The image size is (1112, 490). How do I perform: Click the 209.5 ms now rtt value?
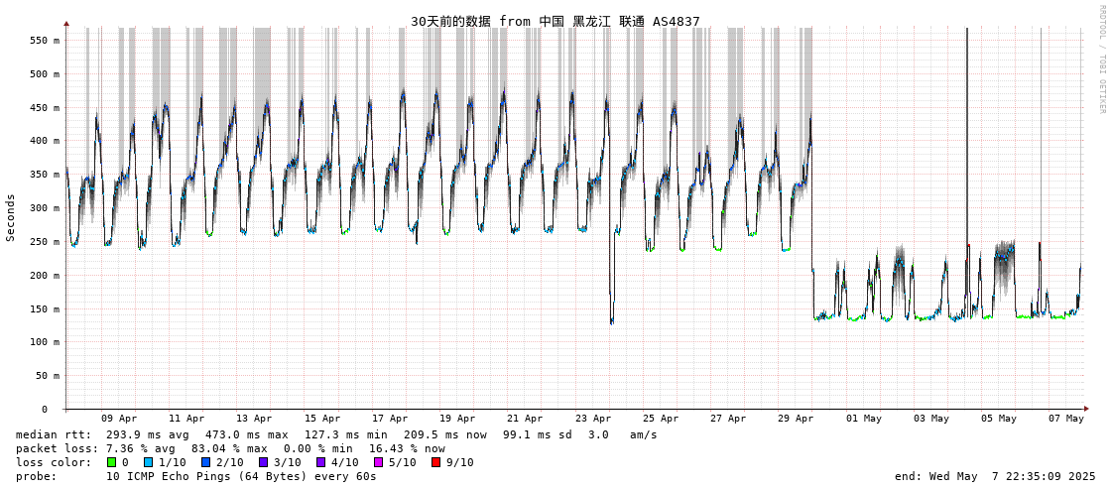[444, 434]
